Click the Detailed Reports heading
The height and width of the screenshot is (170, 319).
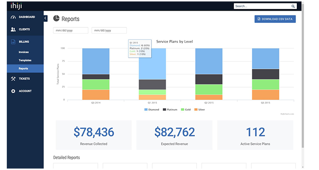[66, 158]
